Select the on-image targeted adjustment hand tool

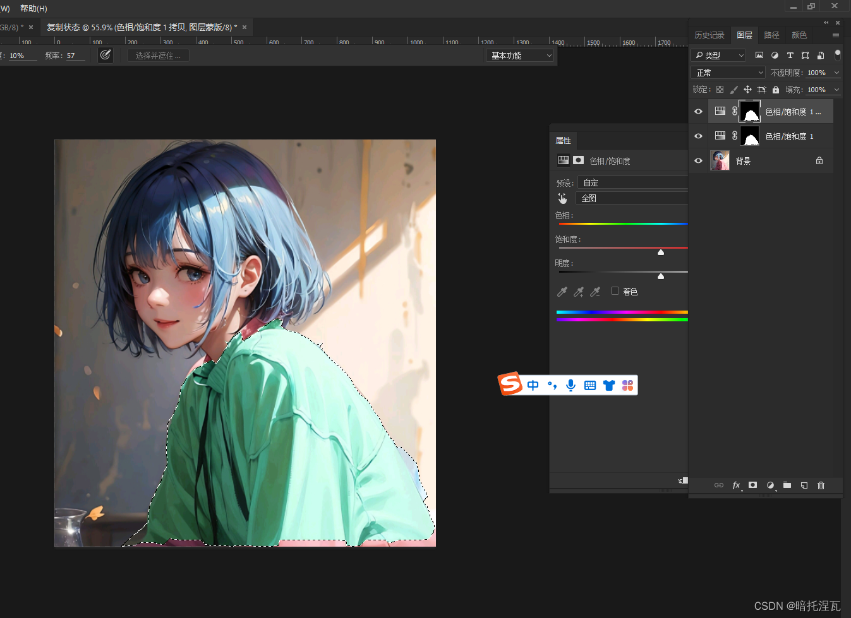pyautogui.click(x=562, y=198)
